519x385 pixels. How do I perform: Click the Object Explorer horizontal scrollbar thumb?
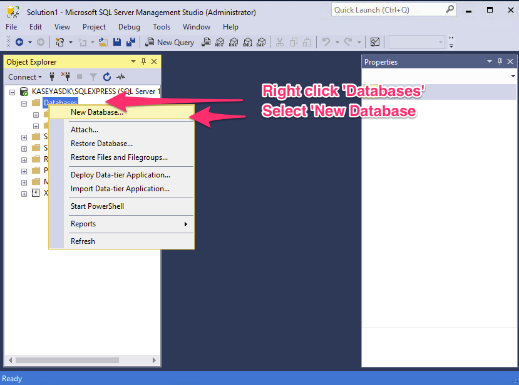coord(67,360)
